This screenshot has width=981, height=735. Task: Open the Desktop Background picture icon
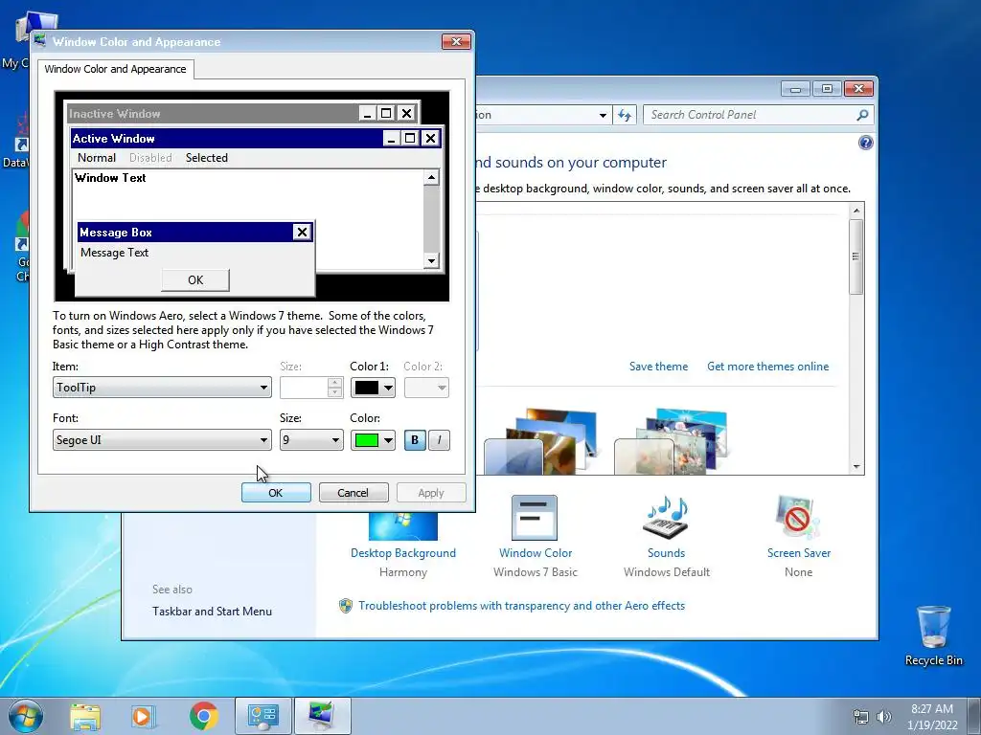coord(403,526)
